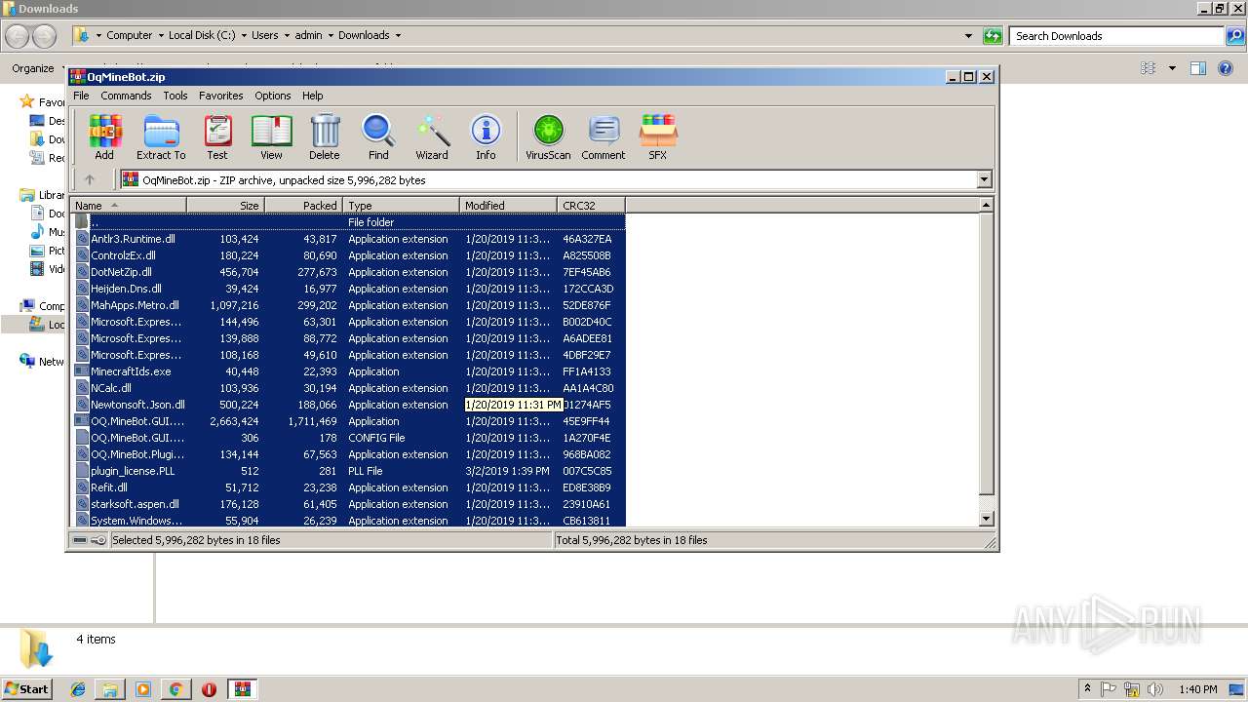Sort by Modified column header

click(508, 205)
